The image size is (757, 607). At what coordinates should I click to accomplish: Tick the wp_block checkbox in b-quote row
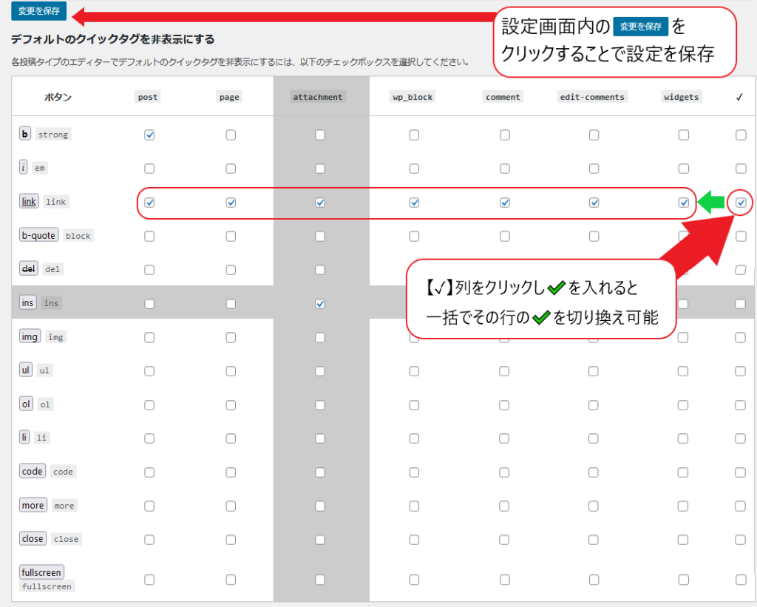pos(414,237)
